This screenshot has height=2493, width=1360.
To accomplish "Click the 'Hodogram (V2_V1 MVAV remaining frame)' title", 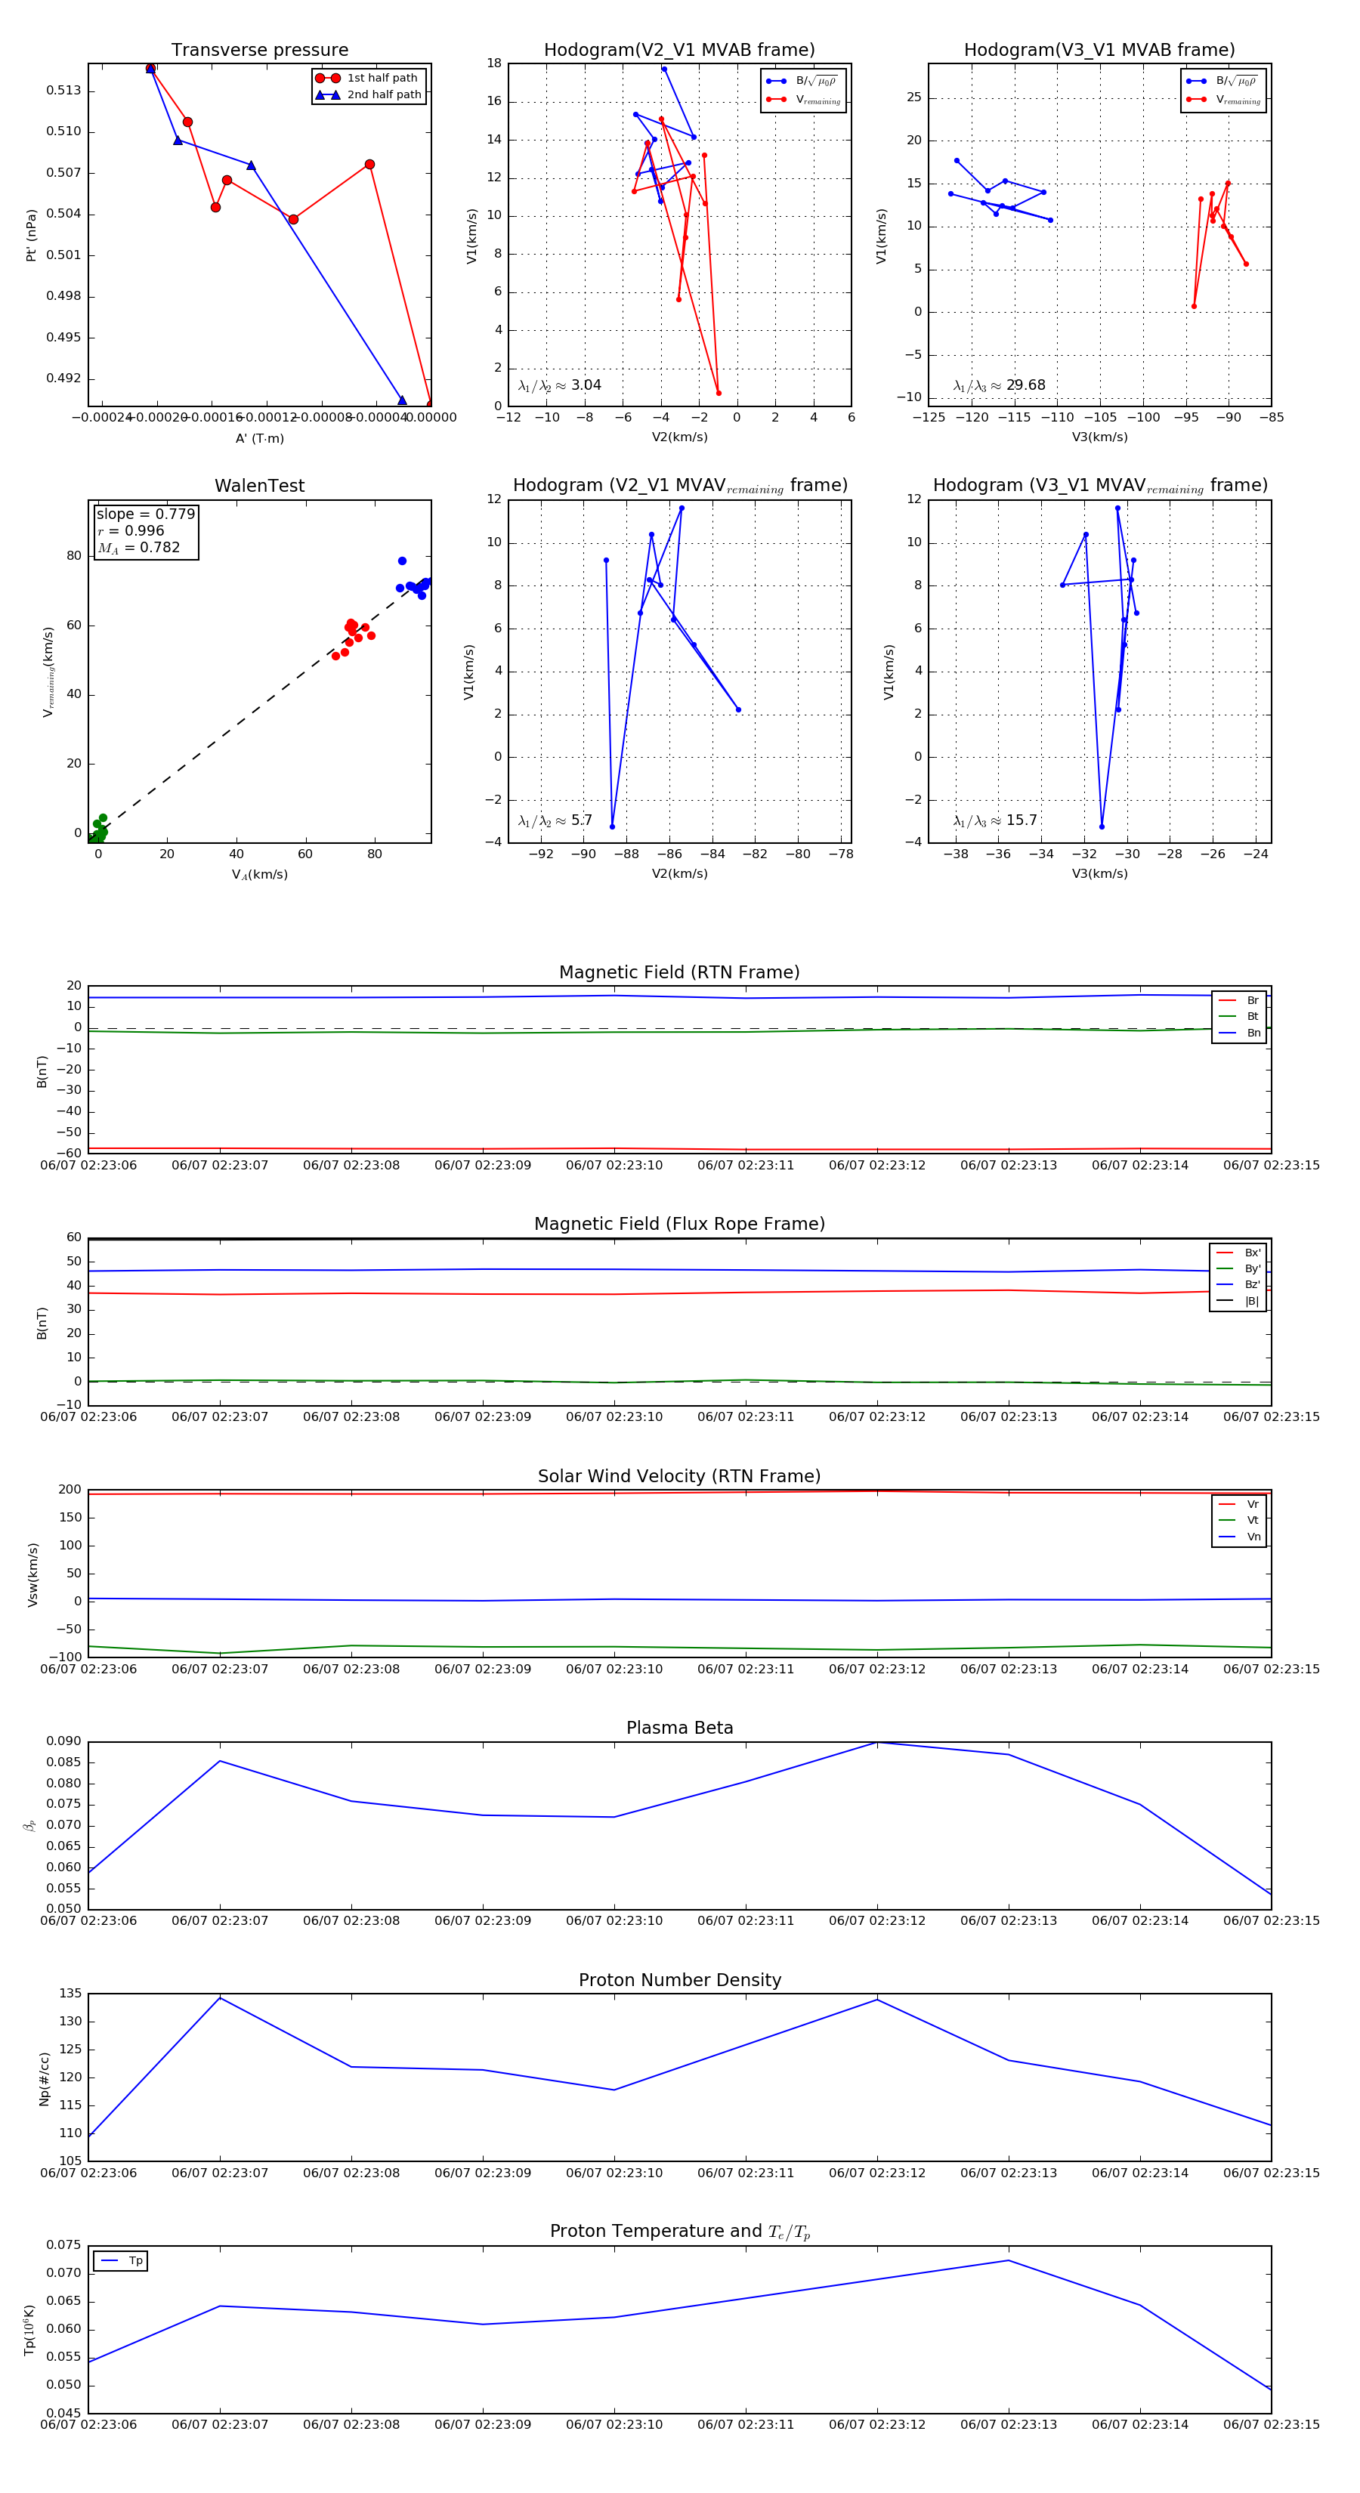I will coord(679,486).
